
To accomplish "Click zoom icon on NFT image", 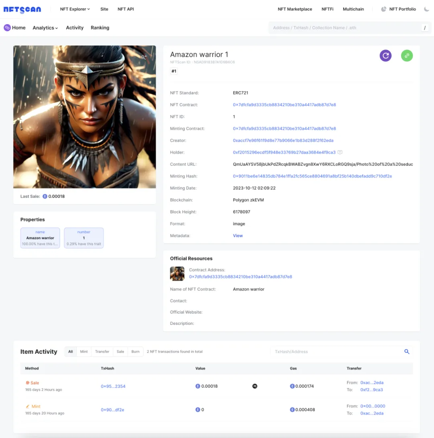I will click(143, 57).
